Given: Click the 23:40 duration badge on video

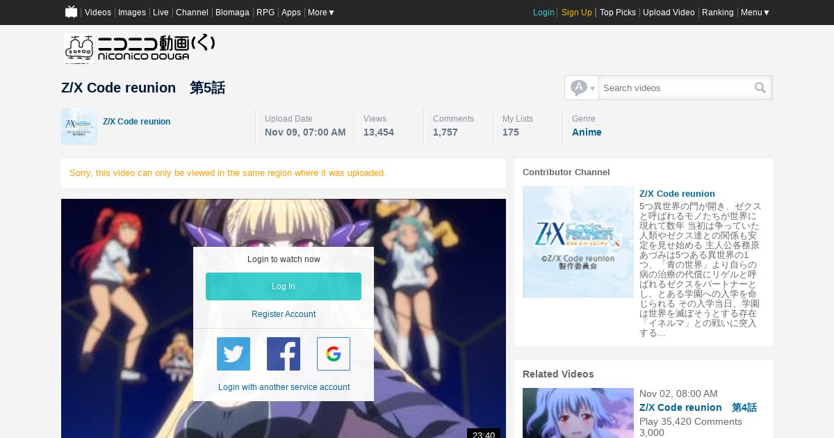Looking at the screenshot, I should point(484,434).
